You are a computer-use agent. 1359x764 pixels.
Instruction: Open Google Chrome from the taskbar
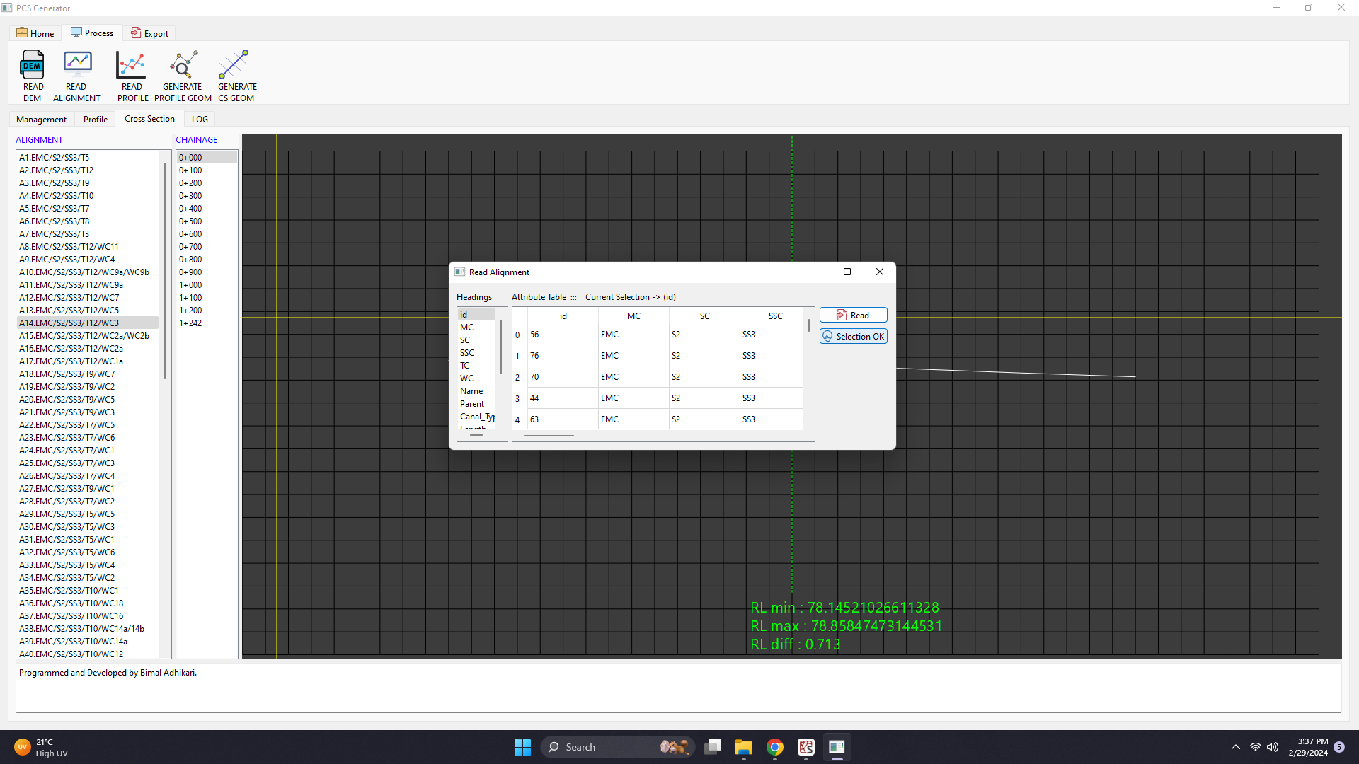pyautogui.click(x=775, y=747)
